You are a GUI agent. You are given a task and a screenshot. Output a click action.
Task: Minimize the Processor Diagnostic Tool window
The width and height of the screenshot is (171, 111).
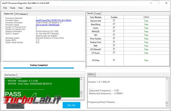point(151,3)
